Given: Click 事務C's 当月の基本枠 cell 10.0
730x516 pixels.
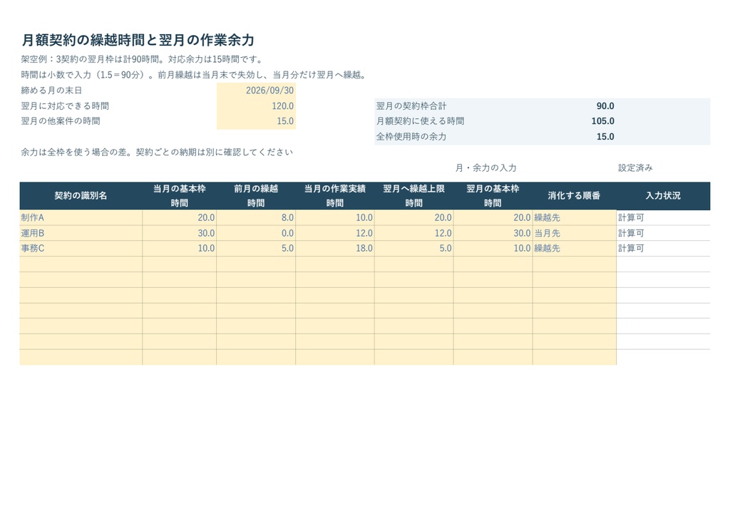Looking at the screenshot, I should [x=179, y=249].
